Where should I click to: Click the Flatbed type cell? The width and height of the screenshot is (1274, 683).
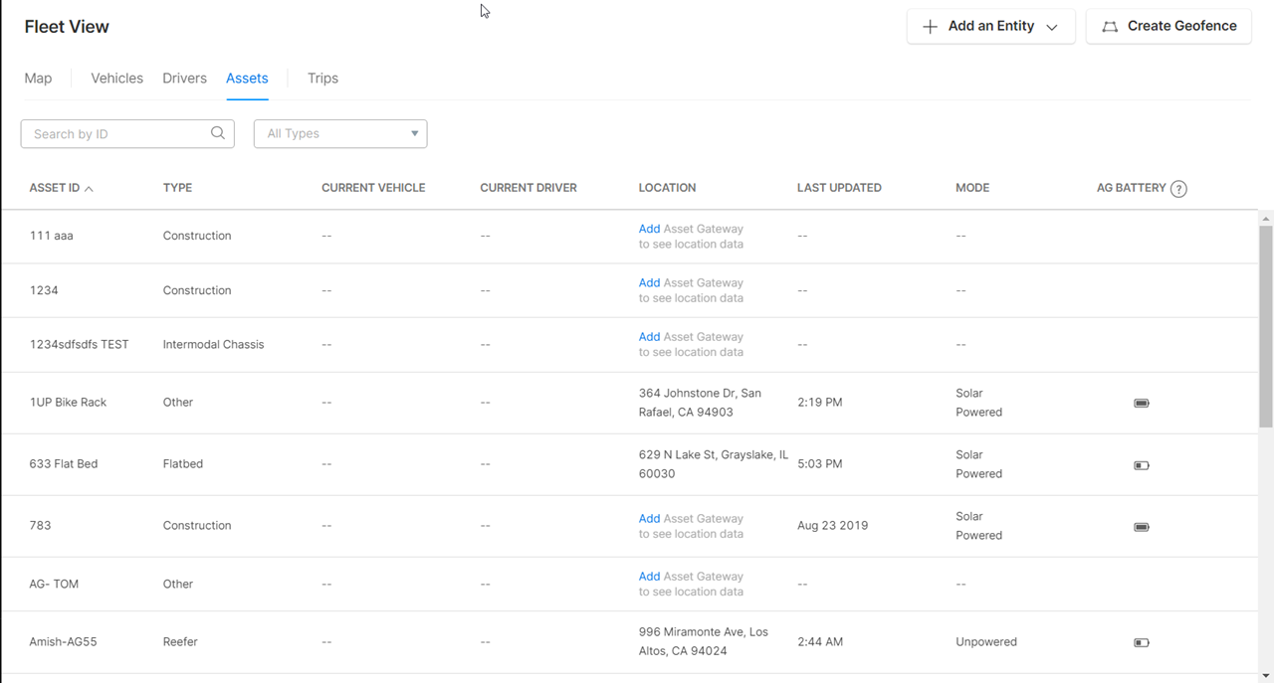click(x=183, y=464)
